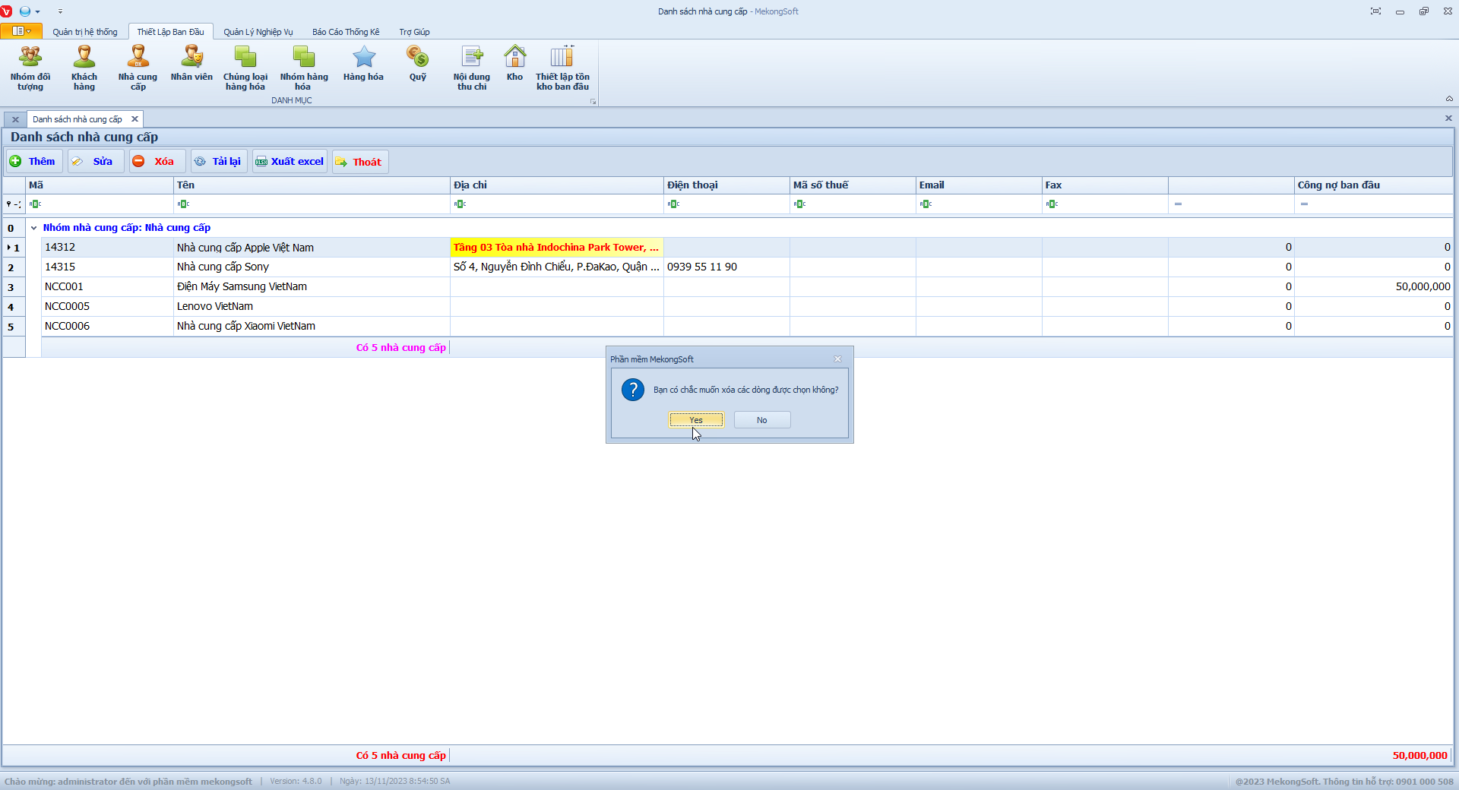This screenshot has height=790, width=1459.
Task: Expand the quick access toolbar dropdown arrow
Action: click(60, 11)
